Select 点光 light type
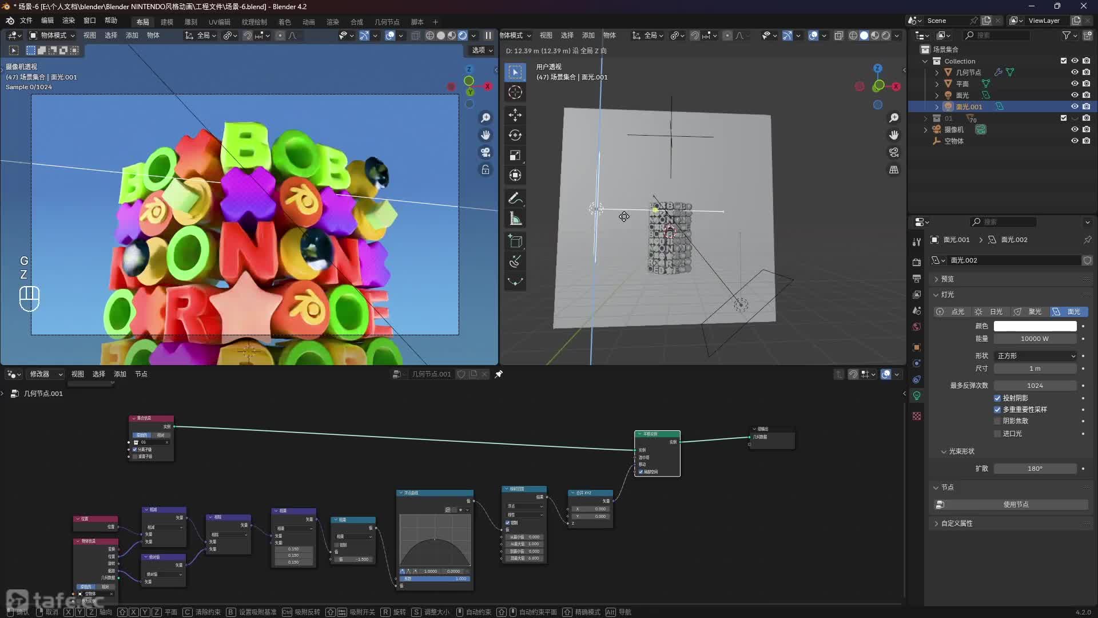The width and height of the screenshot is (1098, 618). coord(952,312)
